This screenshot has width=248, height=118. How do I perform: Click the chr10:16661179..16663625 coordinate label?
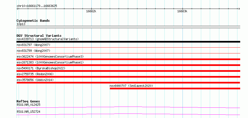click(x=37, y=6)
